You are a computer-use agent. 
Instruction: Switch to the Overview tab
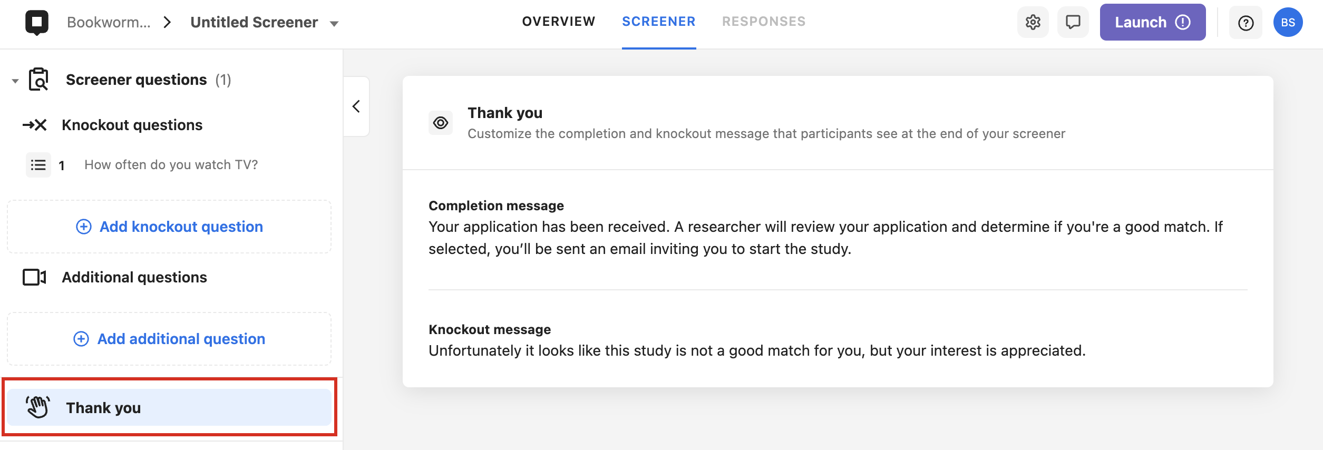point(559,22)
